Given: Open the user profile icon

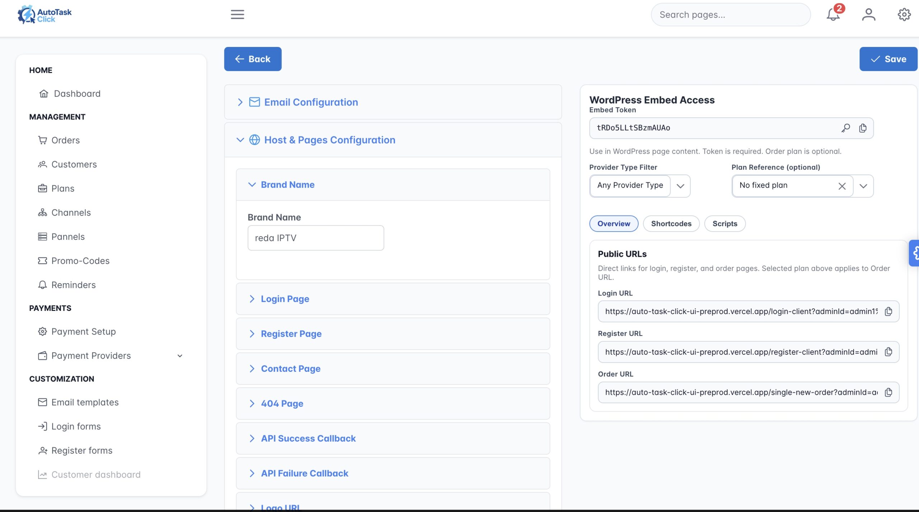Looking at the screenshot, I should pyautogui.click(x=869, y=15).
